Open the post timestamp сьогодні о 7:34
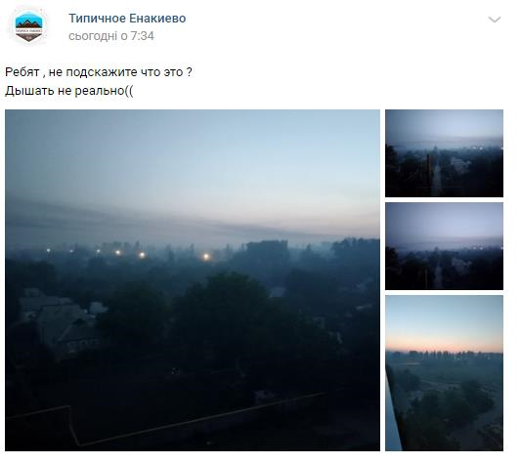Screen dimensions: 521x464 click(111, 36)
